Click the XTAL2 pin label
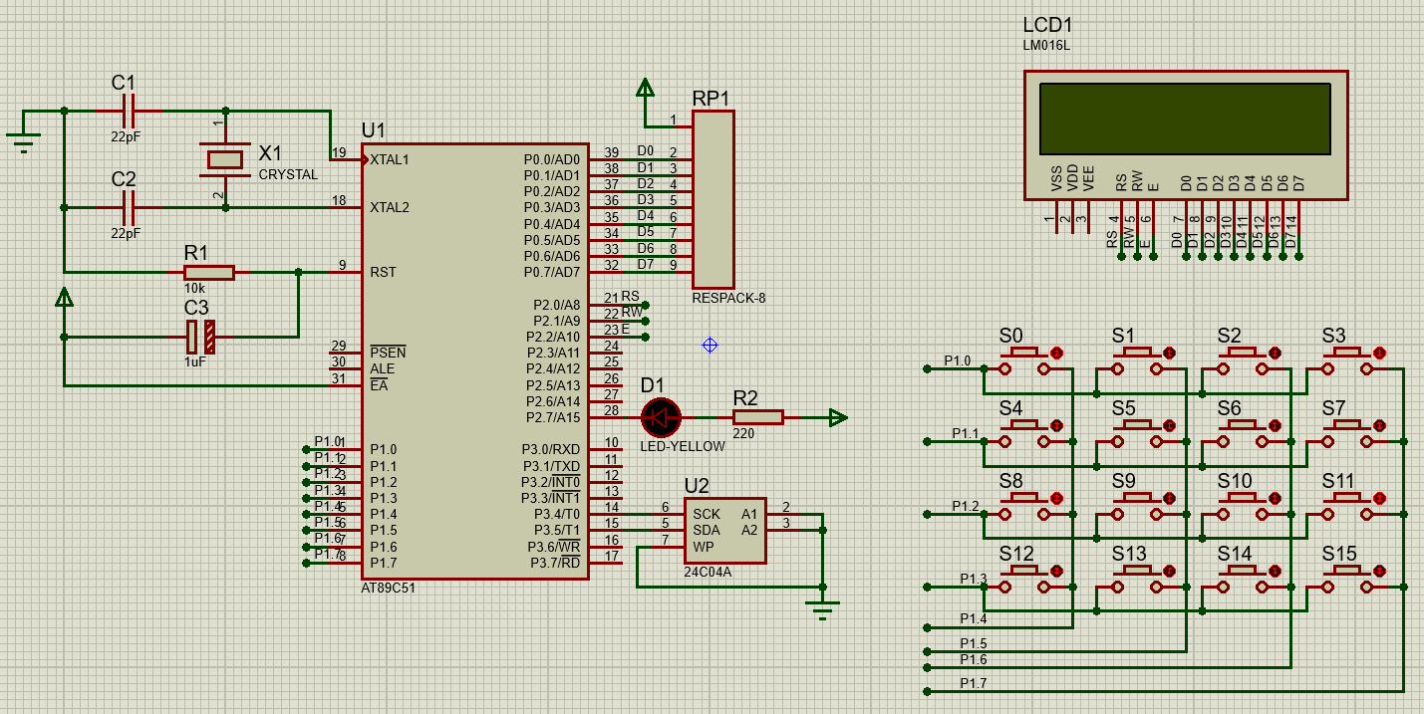The width and height of the screenshot is (1424, 714). coord(390,207)
